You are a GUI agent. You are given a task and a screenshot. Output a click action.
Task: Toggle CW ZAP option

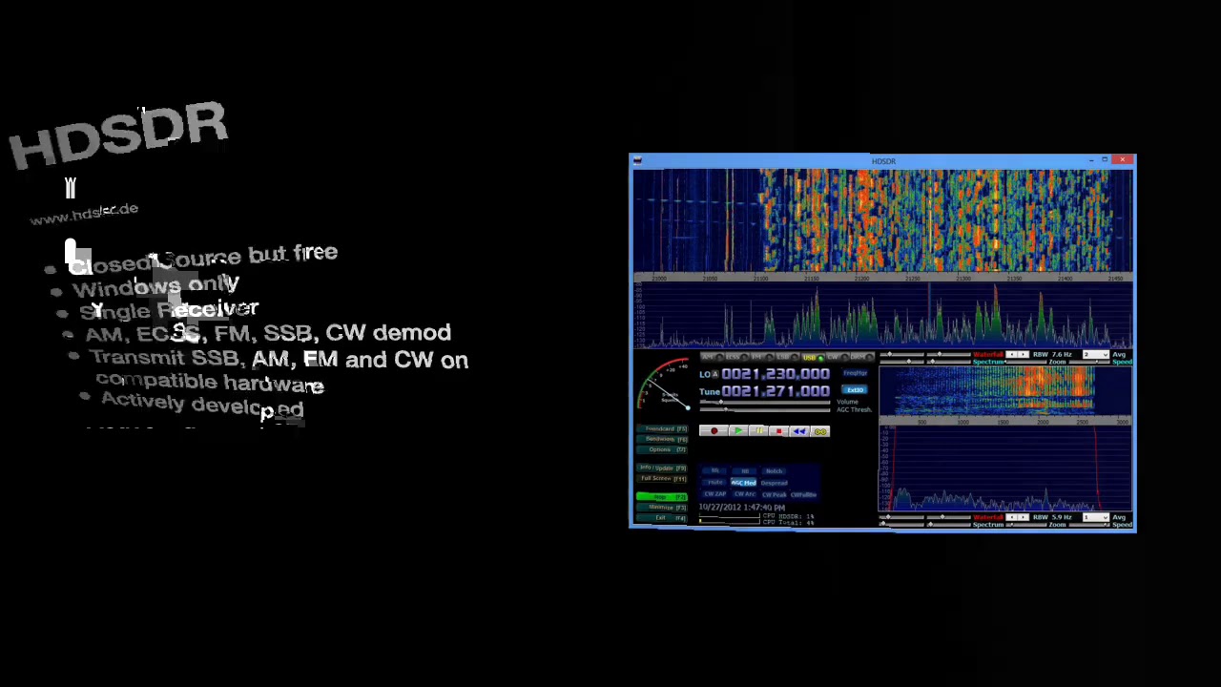(714, 494)
